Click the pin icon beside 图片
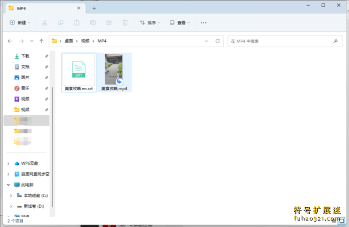The height and width of the screenshot is (227, 349). click(47, 77)
